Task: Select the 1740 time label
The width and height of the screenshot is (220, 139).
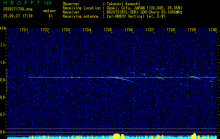Action: (x=213, y=30)
